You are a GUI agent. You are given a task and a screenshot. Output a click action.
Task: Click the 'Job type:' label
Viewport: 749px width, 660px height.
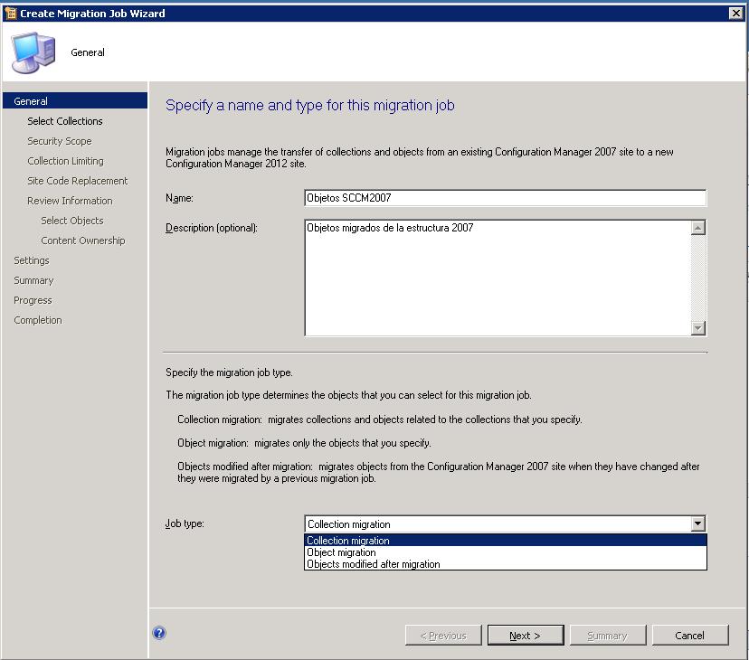[185, 523]
